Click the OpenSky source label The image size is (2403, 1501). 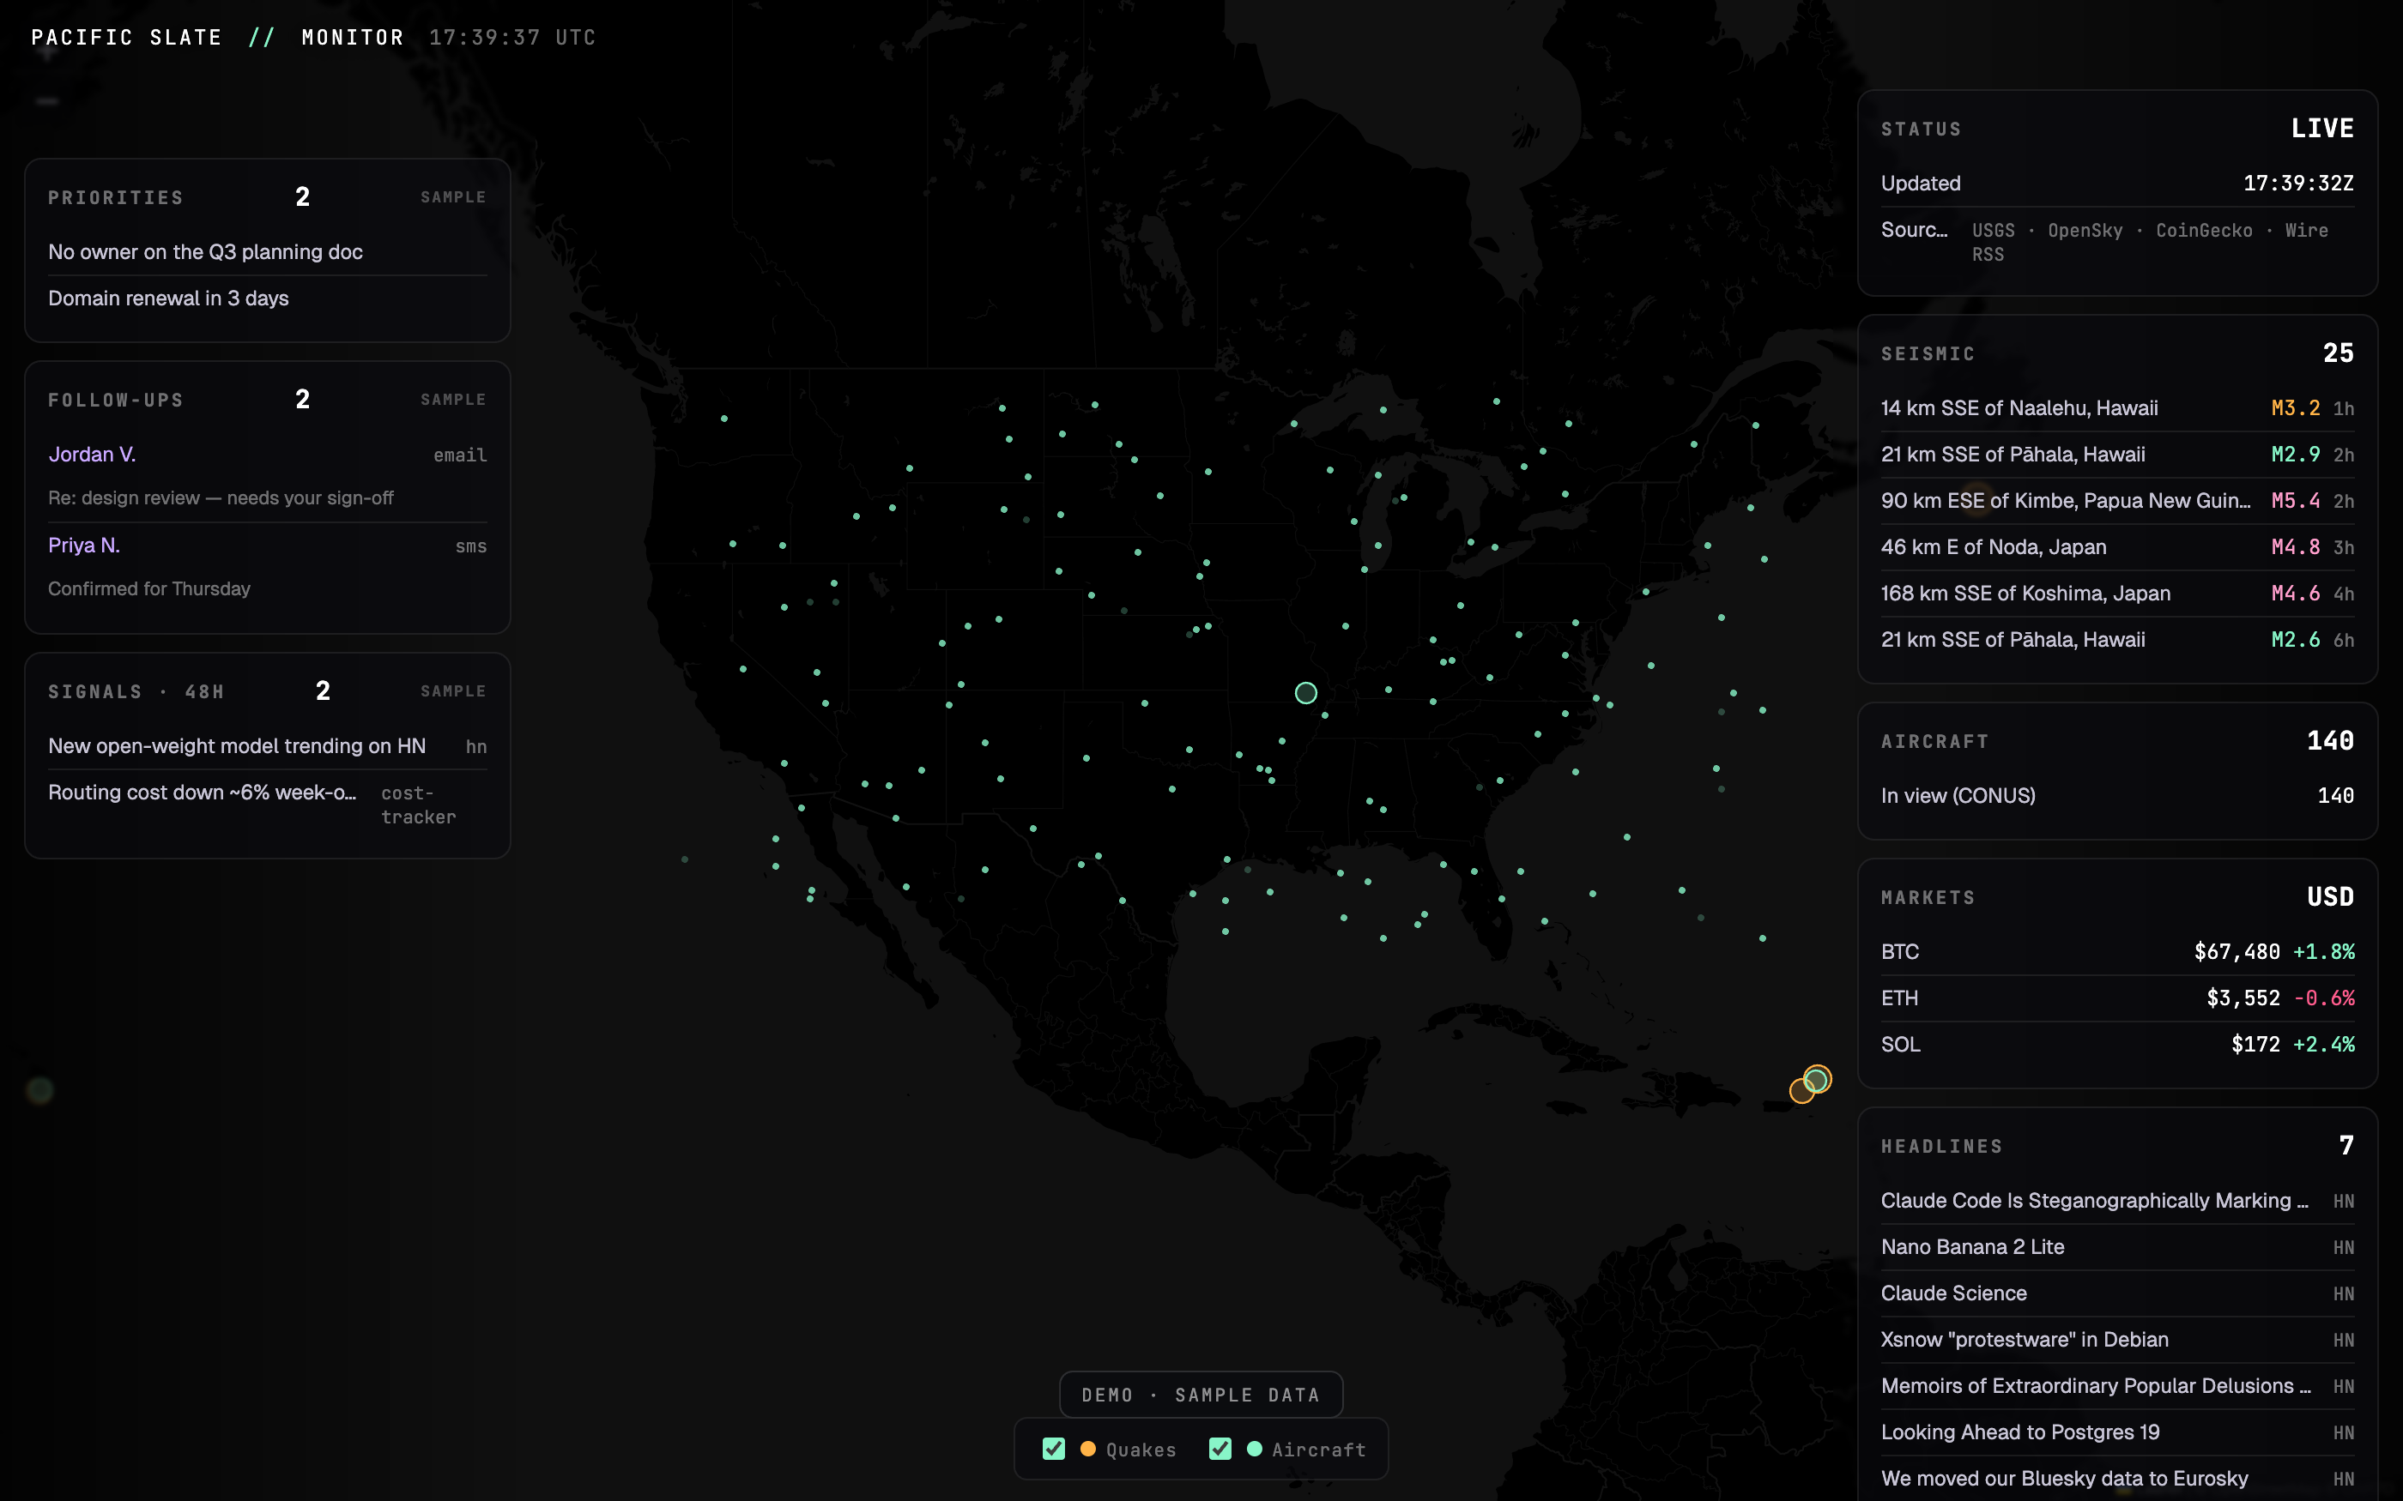[2085, 231]
